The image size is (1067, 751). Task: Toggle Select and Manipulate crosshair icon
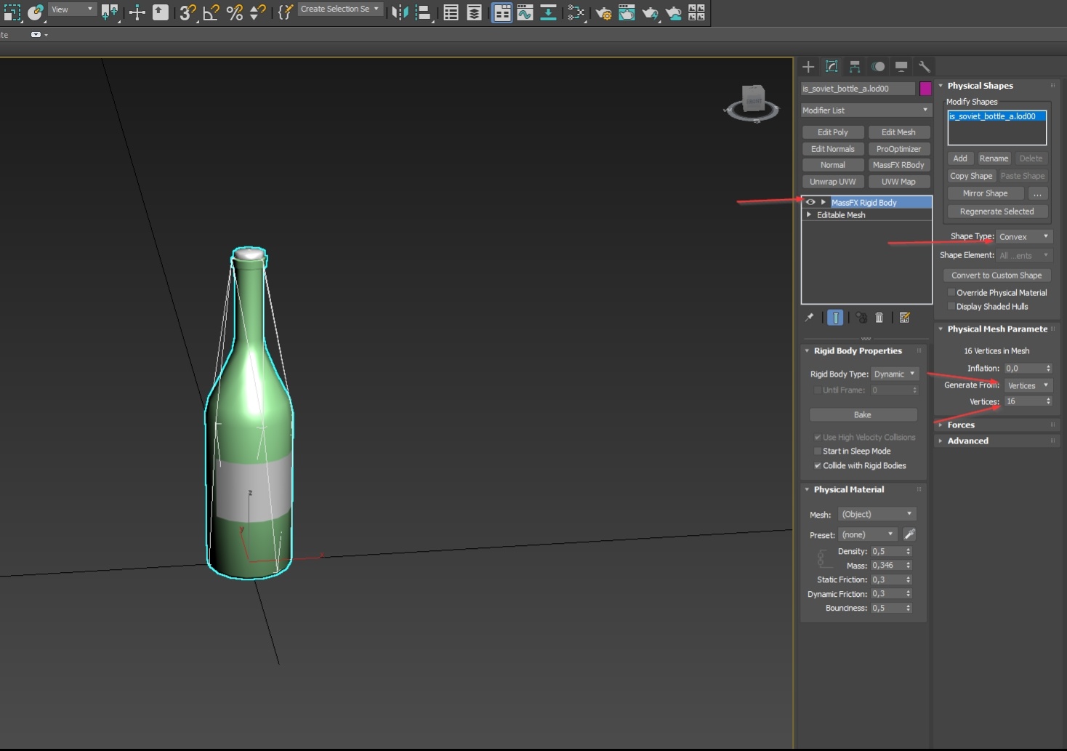(x=137, y=12)
